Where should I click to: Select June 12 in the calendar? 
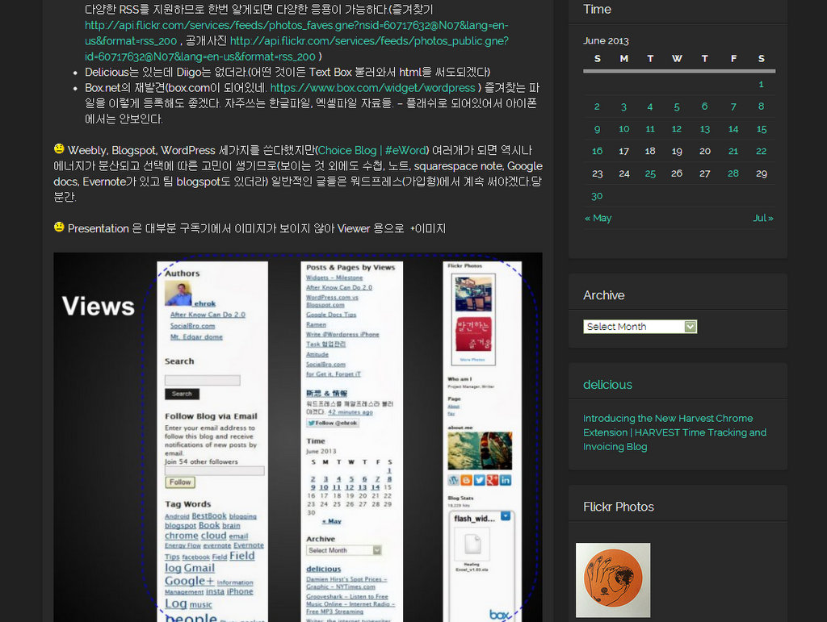tap(677, 129)
